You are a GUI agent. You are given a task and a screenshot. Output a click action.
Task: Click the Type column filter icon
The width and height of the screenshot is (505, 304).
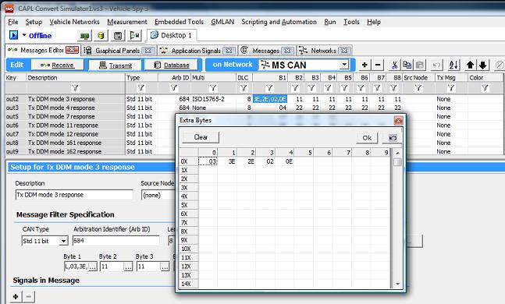141,87
